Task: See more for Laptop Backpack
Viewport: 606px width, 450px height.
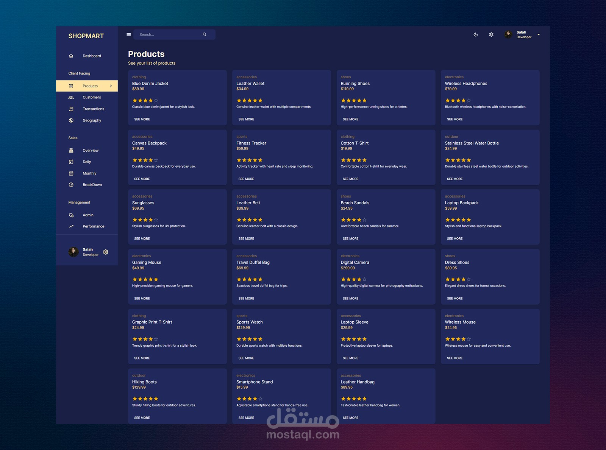Action: click(x=454, y=239)
